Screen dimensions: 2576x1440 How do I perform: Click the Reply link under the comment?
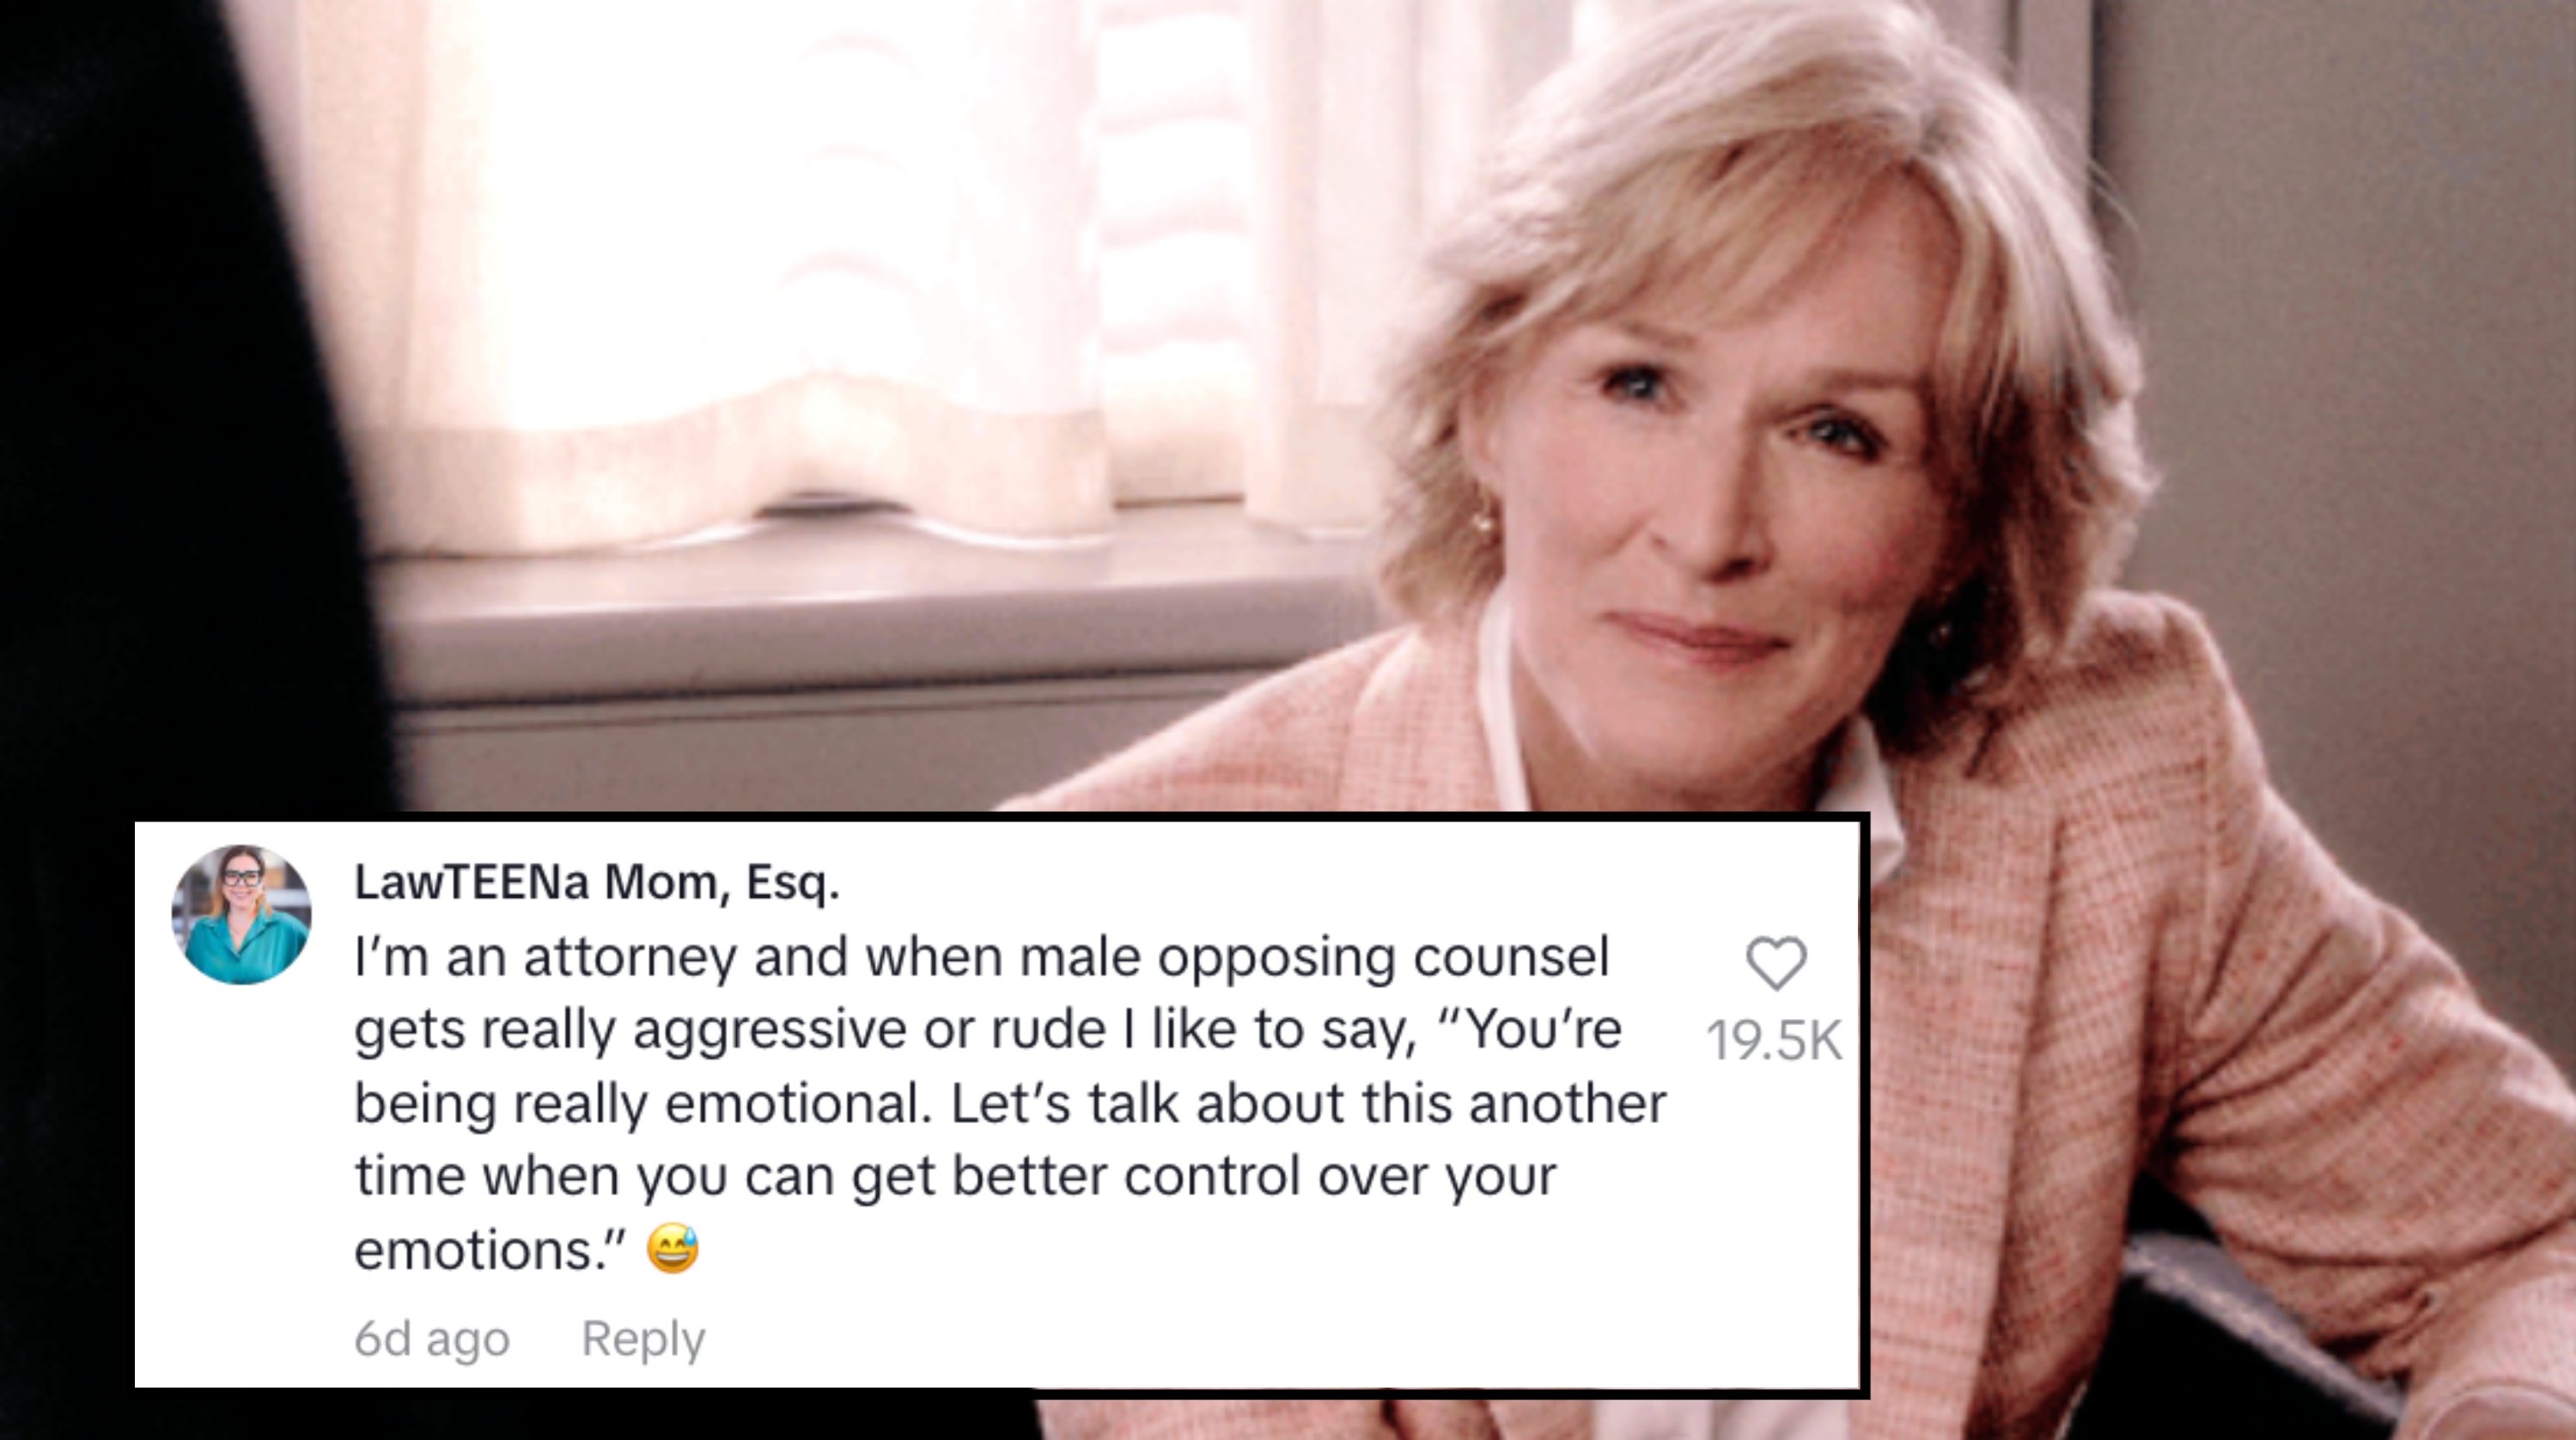pos(643,1339)
